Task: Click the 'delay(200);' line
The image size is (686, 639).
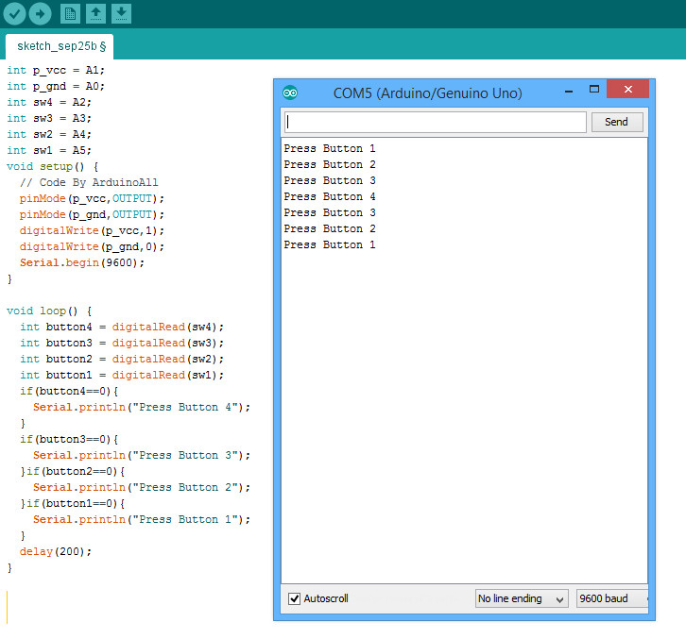Action: coord(56,551)
